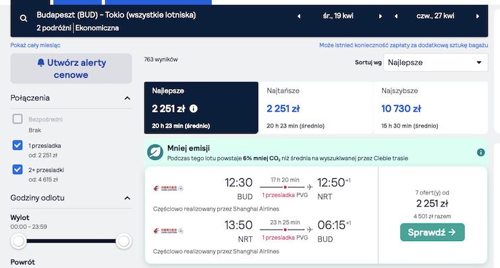Select the Najtańsze tab
The width and height of the screenshot is (500, 268).
tap(316, 108)
